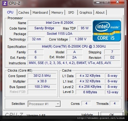Go to the SPD tab
The width and height of the screenshot is (128, 121).
pyautogui.click(x=71, y=12)
